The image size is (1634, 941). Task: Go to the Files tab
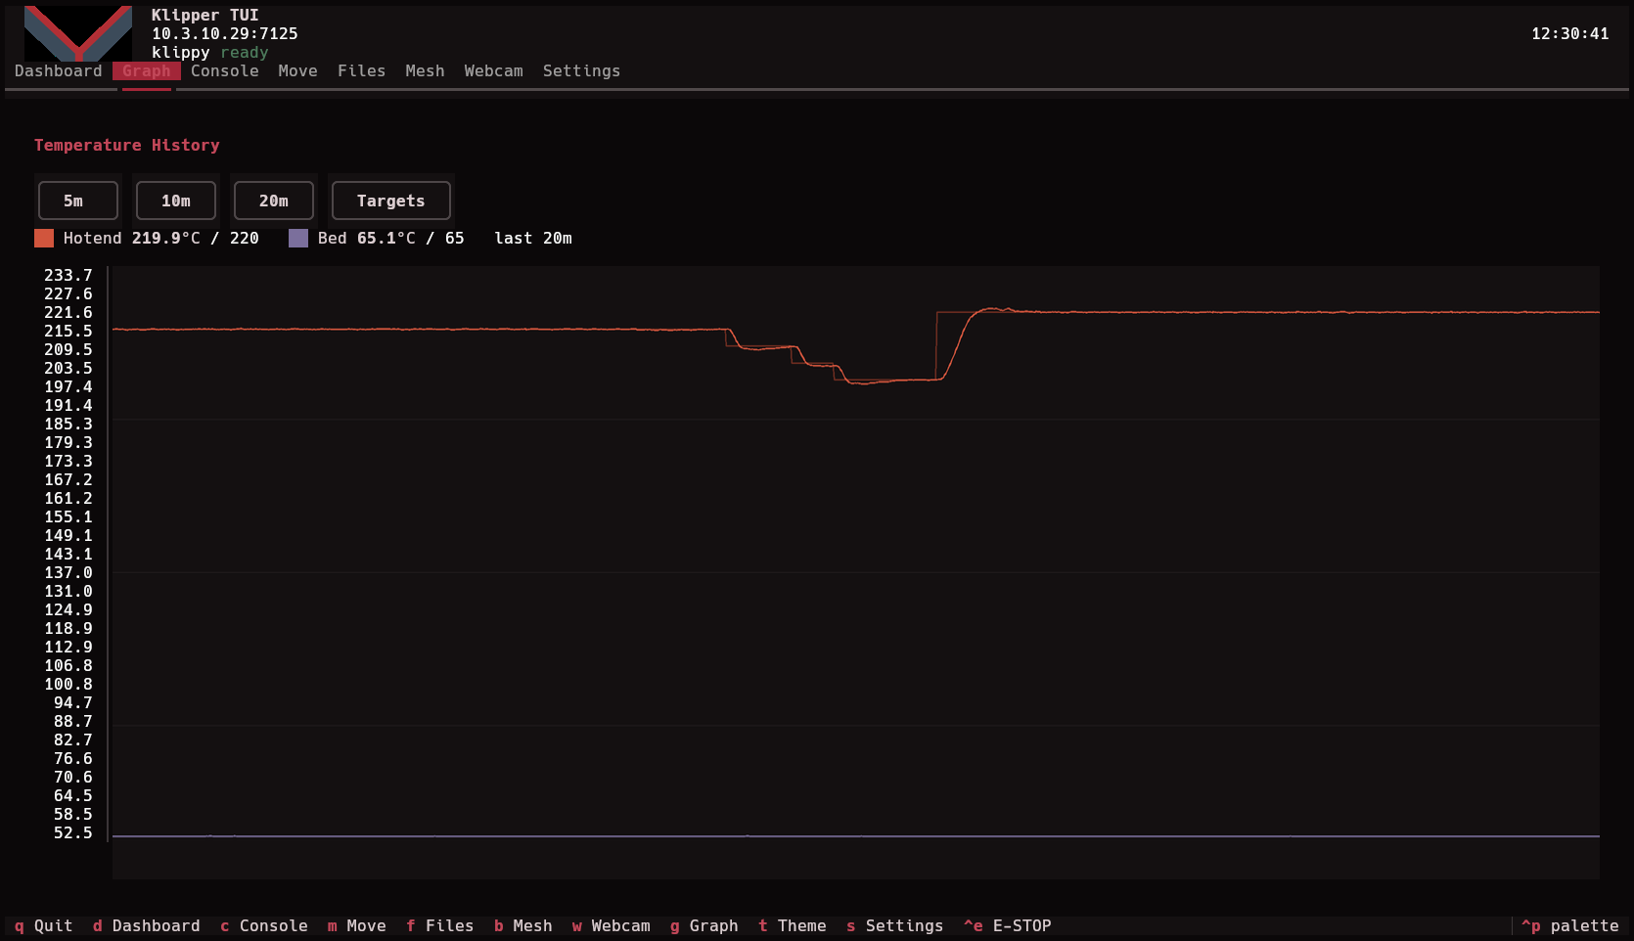point(362,71)
